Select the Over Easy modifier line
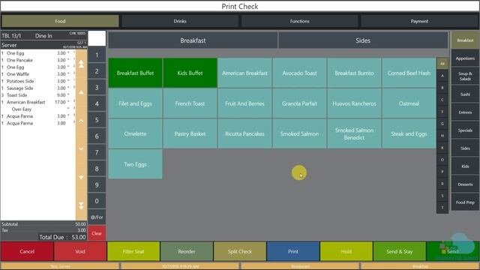 pos(38,109)
